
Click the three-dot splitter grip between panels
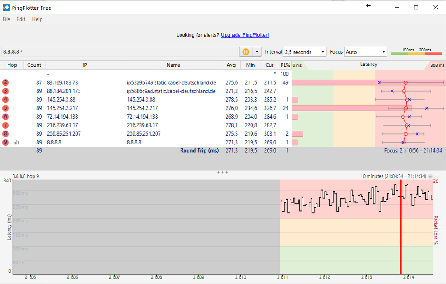[222, 172]
